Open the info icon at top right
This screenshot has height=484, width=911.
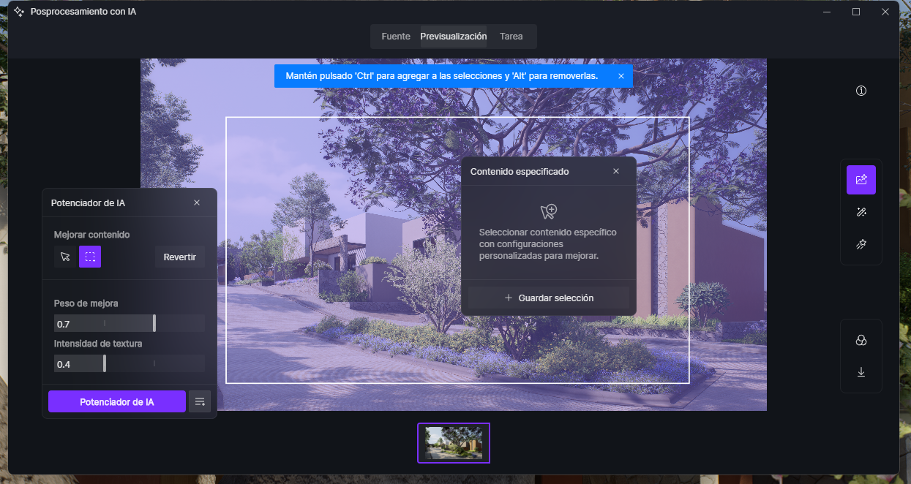[x=861, y=91]
